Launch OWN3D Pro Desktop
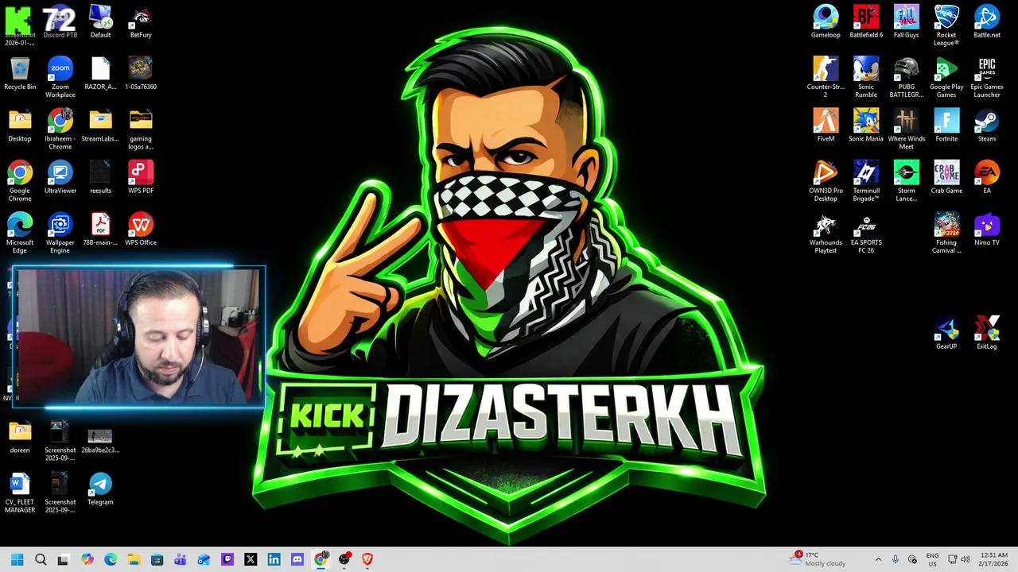1018x572 pixels. [x=826, y=180]
